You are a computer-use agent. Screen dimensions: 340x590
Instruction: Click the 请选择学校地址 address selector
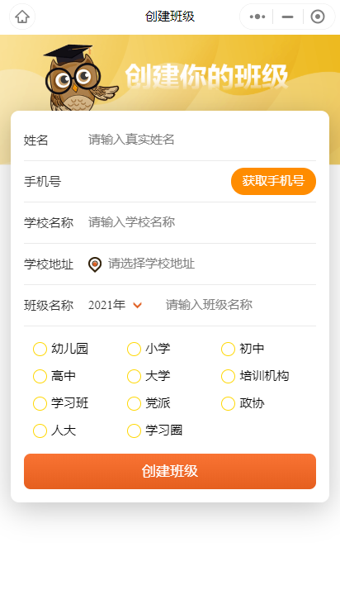(x=201, y=264)
